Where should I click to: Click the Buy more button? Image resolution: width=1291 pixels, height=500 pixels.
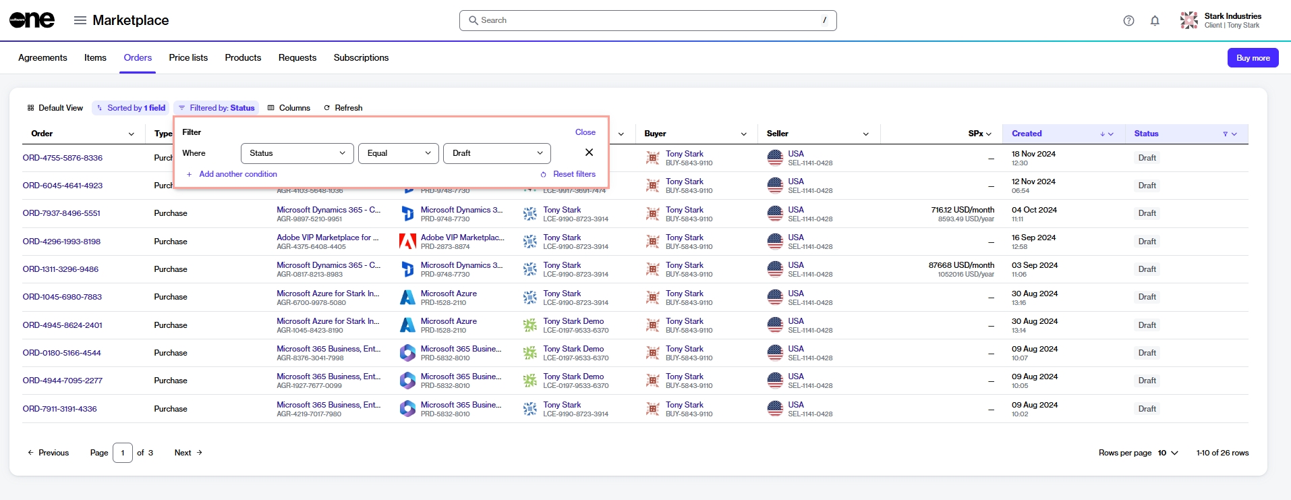click(1253, 58)
